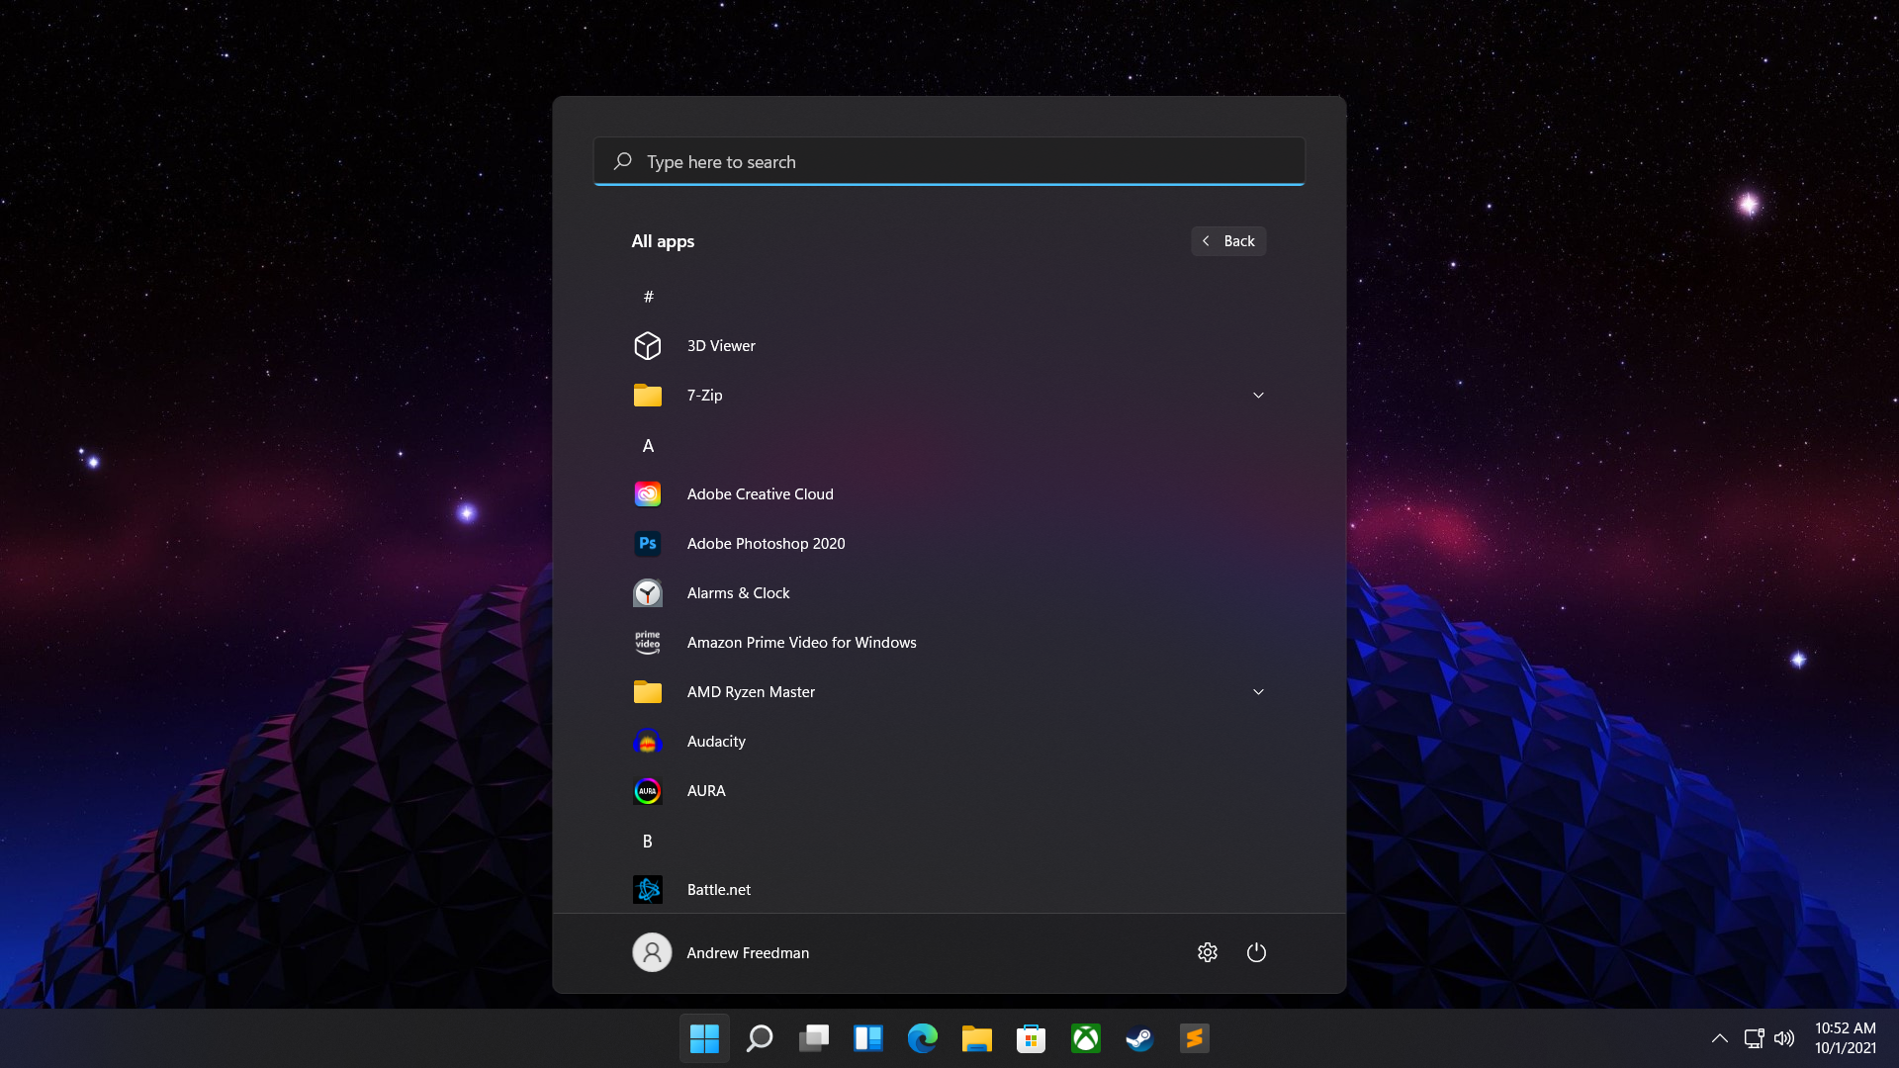Click the letter B section header
This screenshot has height=1068, width=1899.
tap(648, 842)
